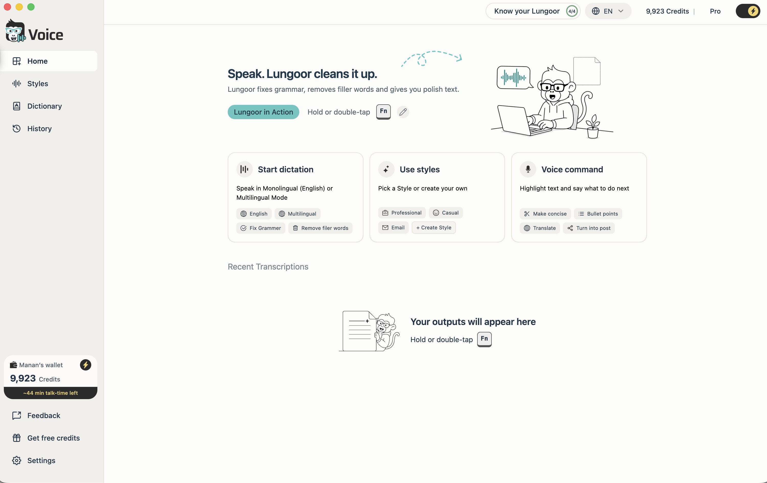This screenshot has width=767, height=483.
Task: Select the Translate command chip
Action: point(540,228)
